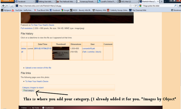Image resolution: width=181 pixels, height=109 pixels.
Task: Close the File:4x14-MarryCole tab
Action: (158, 1)
